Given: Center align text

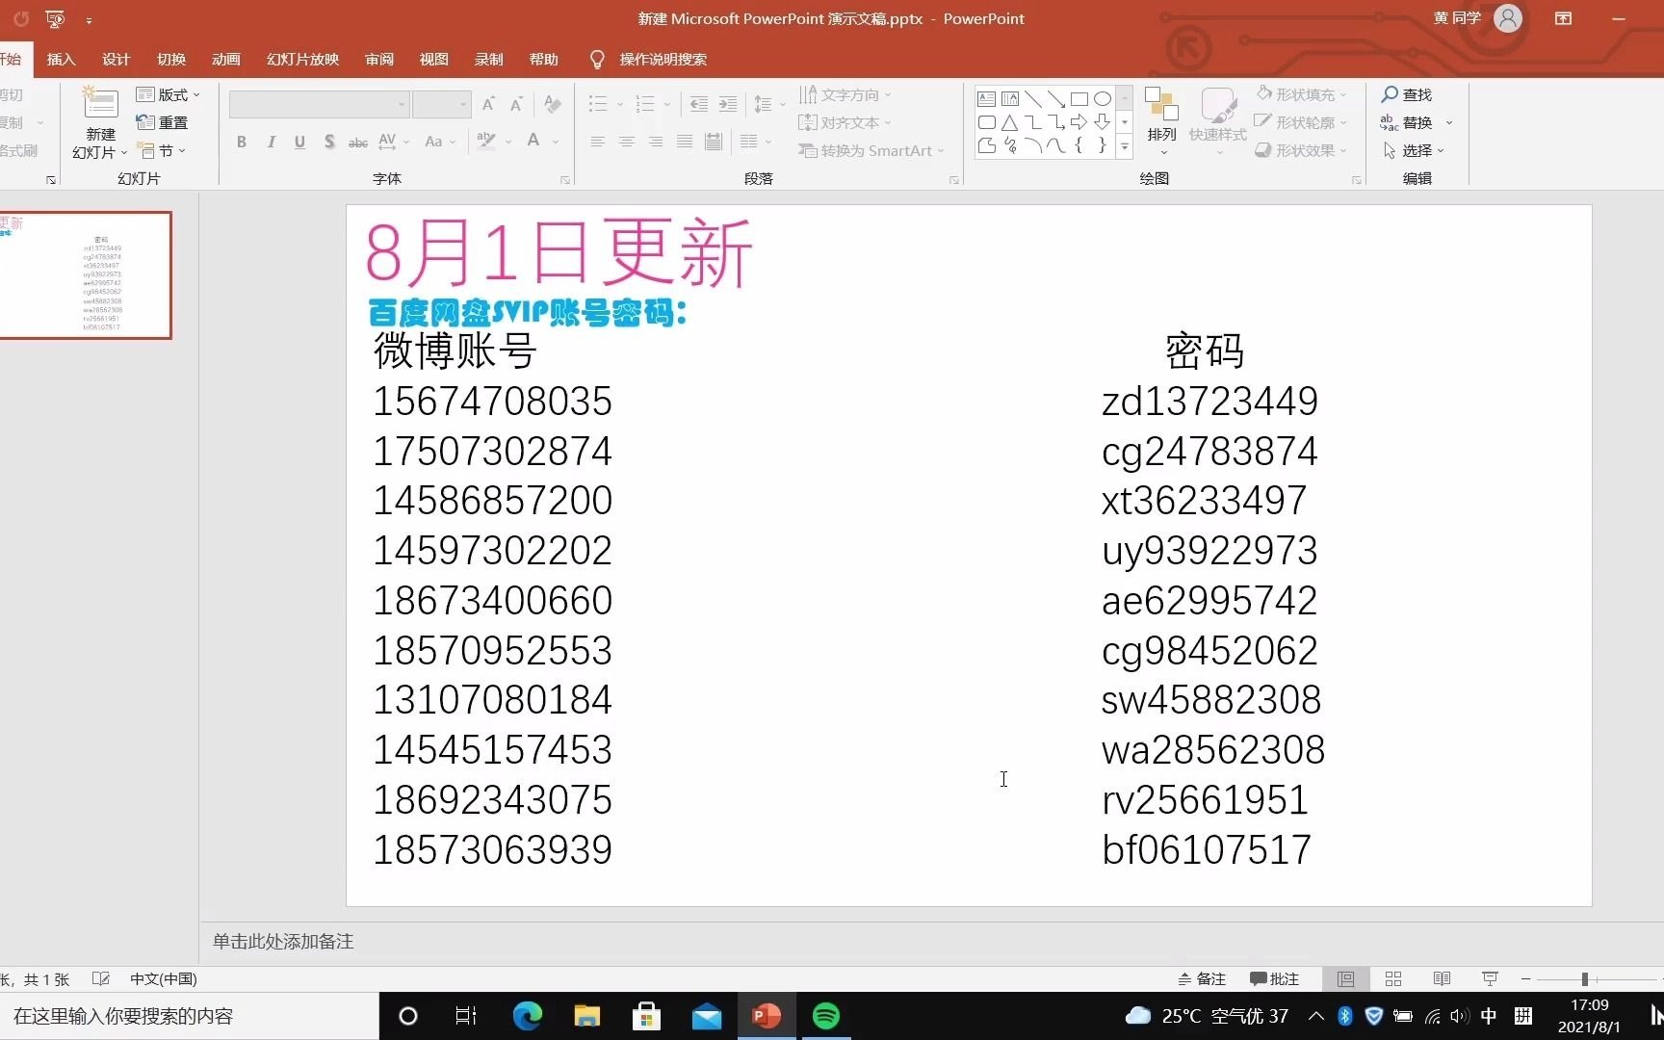Looking at the screenshot, I should pyautogui.click(x=627, y=142).
